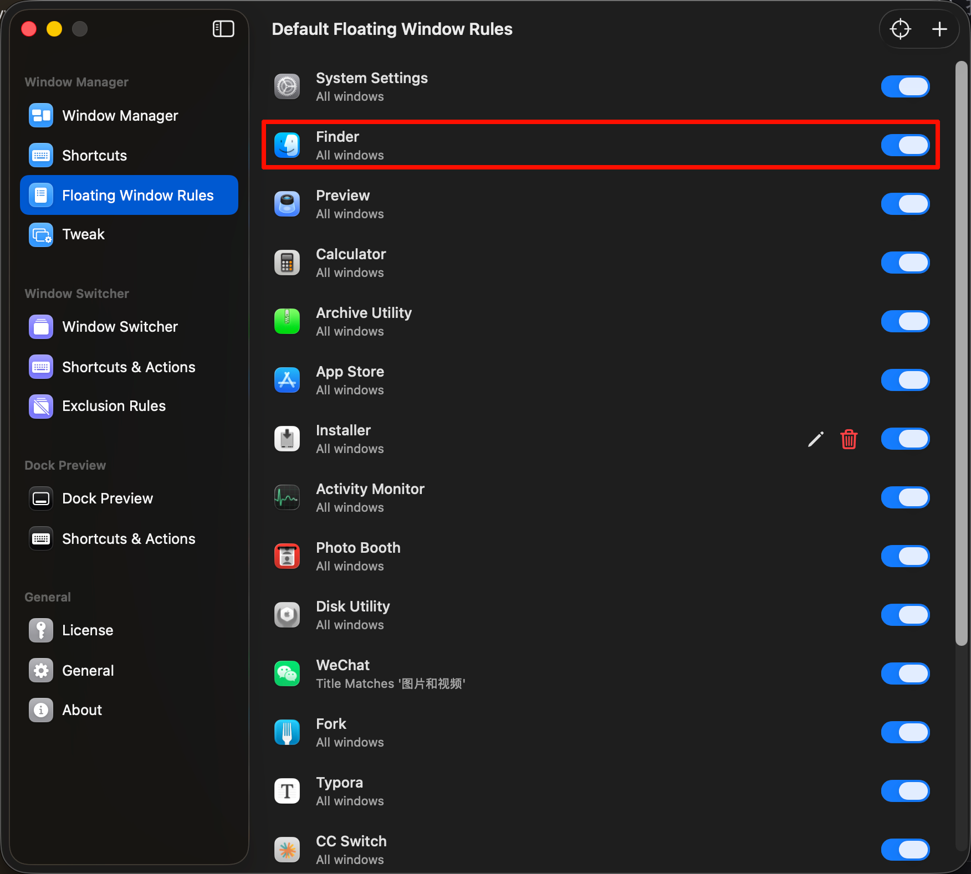The width and height of the screenshot is (971, 874).
Task: Open Shortcuts & Actions under Window Switcher
Action: pyautogui.click(x=129, y=367)
